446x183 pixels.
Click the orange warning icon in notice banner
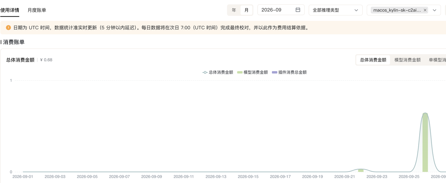8,28
